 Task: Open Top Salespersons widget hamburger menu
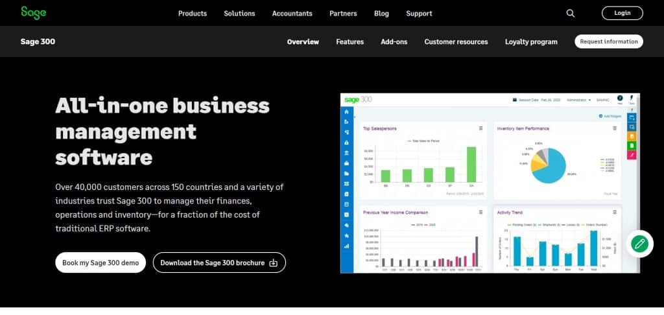click(480, 128)
